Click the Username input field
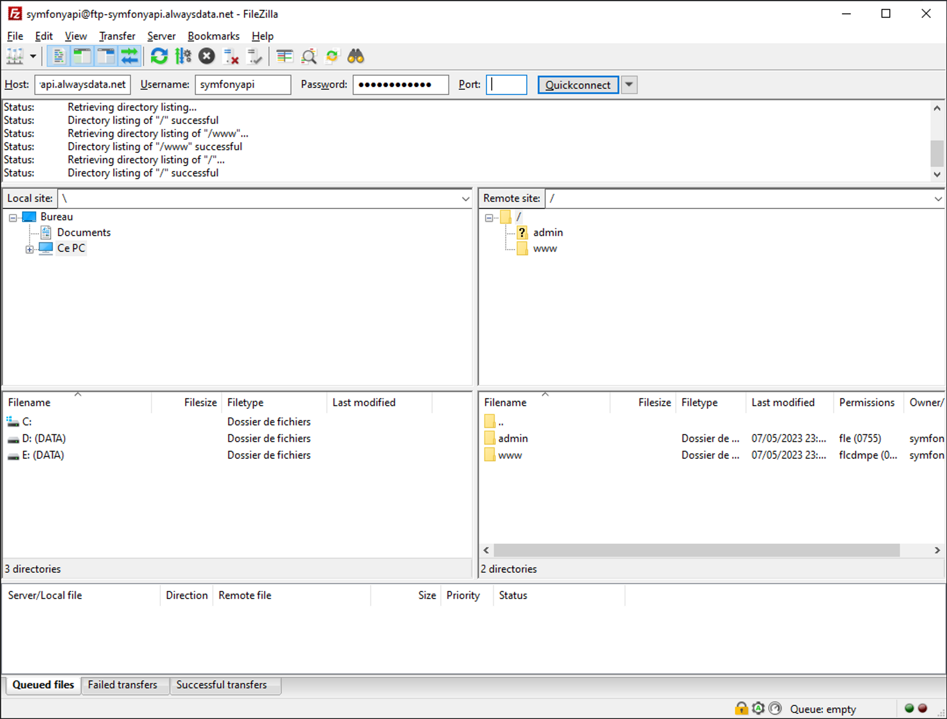This screenshot has height=719, width=947. [x=243, y=85]
